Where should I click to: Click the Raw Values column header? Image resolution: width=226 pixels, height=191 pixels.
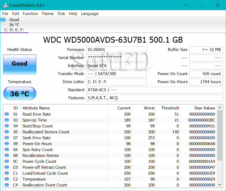(198, 108)
